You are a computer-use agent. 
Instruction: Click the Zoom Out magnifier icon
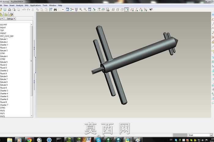(85, 9)
